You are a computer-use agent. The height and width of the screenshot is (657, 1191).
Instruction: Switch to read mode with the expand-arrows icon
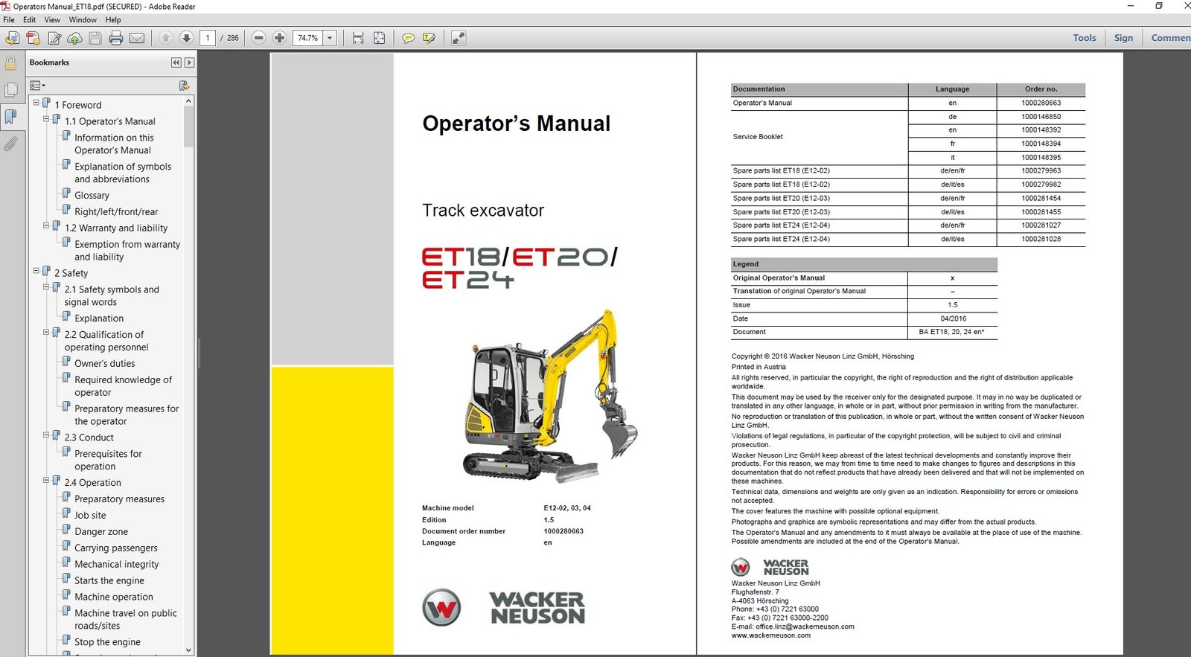pos(459,38)
